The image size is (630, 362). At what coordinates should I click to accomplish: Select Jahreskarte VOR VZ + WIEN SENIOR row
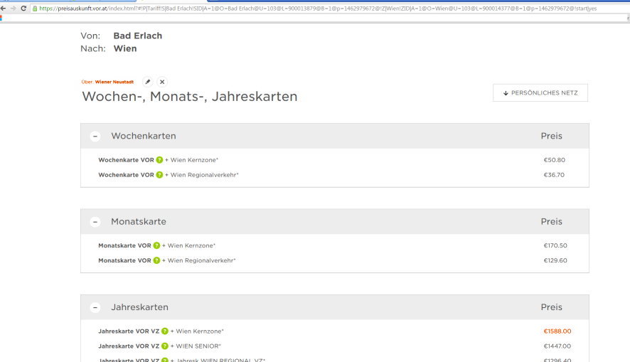(335, 346)
